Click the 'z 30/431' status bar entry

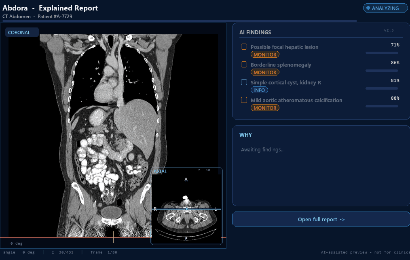pos(63,252)
